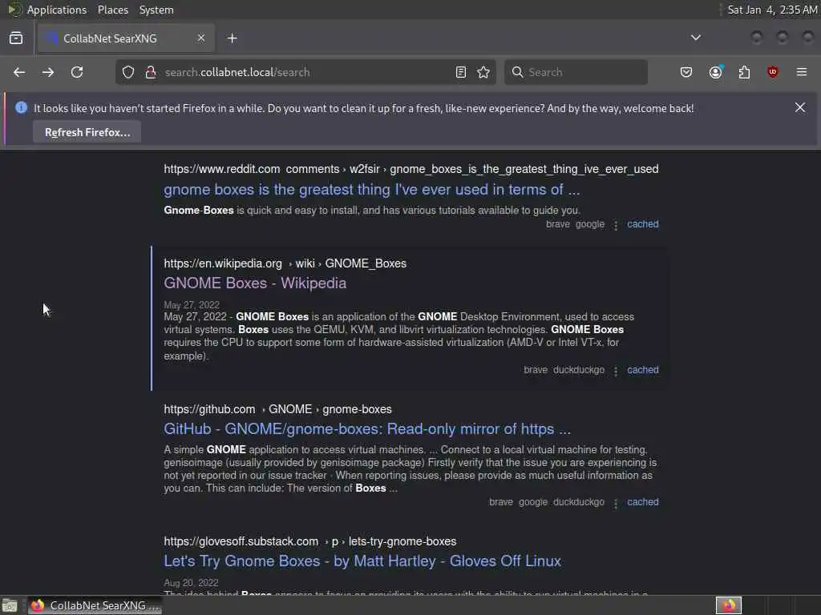This screenshot has width=821, height=615.
Task: Open the Pocket save icon
Action: click(x=686, y=72)
